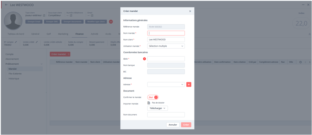Click Date création column header

click(x=239, y=62)
